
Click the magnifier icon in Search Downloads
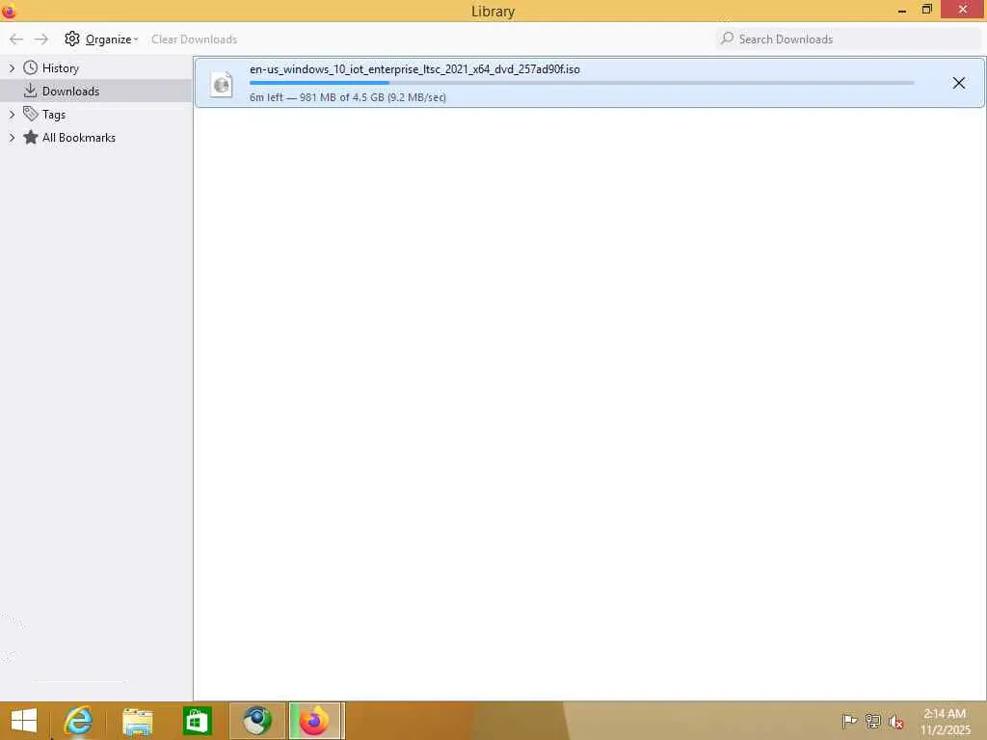[727, 39]
